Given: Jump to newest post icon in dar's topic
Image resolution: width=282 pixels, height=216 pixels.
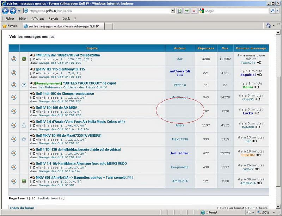Looking at the screenshot, I should coord(32,55).
